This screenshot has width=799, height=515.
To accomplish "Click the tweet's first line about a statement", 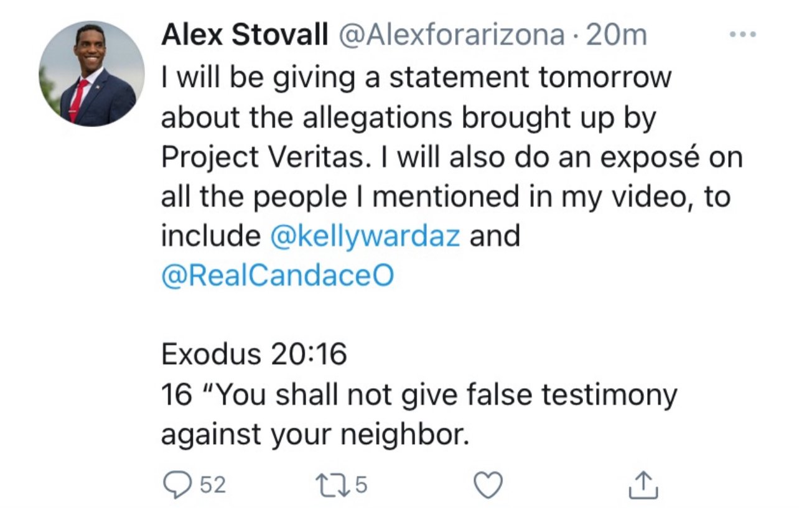I will (x=416, y=77).
